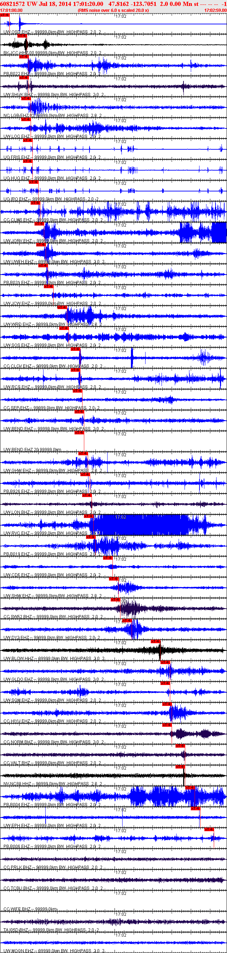Select the UW LOC EHZ station label
Viewport: 227px width, 953px height.
tap(52, 137)
